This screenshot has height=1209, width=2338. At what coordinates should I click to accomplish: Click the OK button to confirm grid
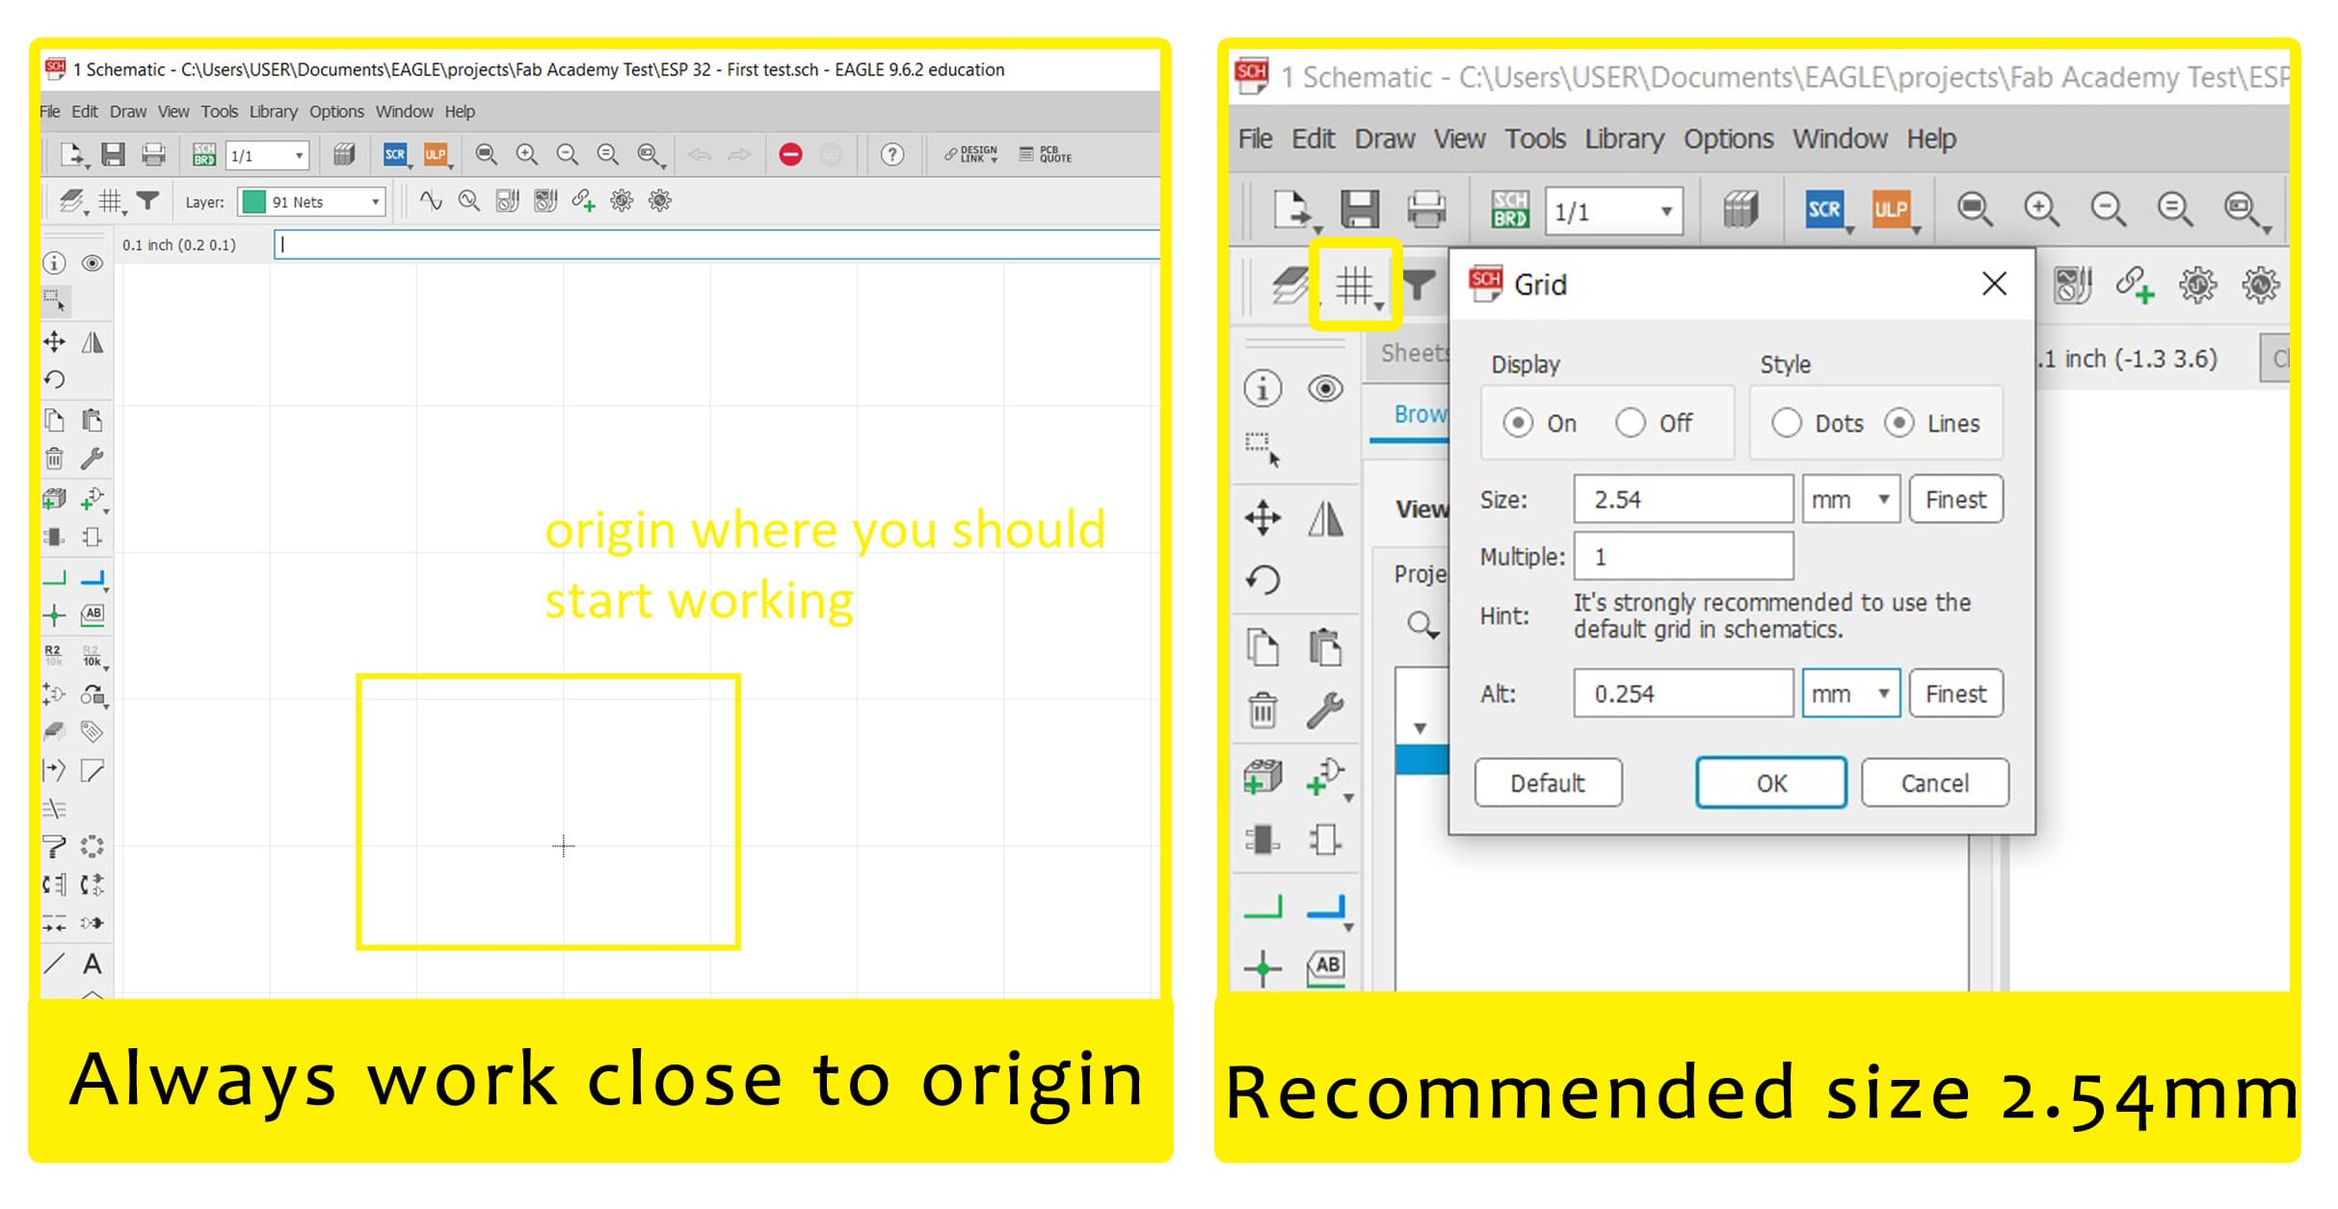coord(1770,783)
